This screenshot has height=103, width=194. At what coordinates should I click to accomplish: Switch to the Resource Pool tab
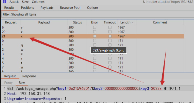(70, 8)
